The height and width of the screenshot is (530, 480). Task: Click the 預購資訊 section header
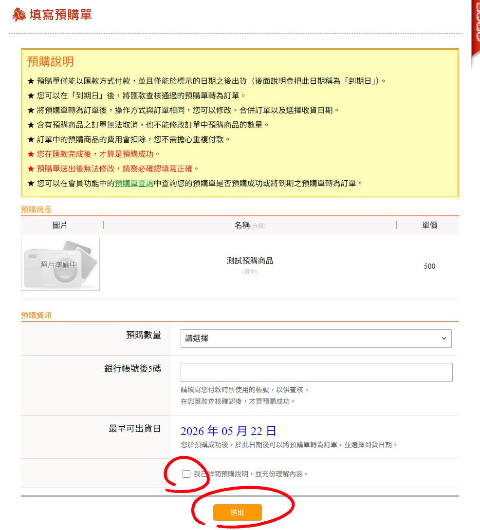pos(36,315)
